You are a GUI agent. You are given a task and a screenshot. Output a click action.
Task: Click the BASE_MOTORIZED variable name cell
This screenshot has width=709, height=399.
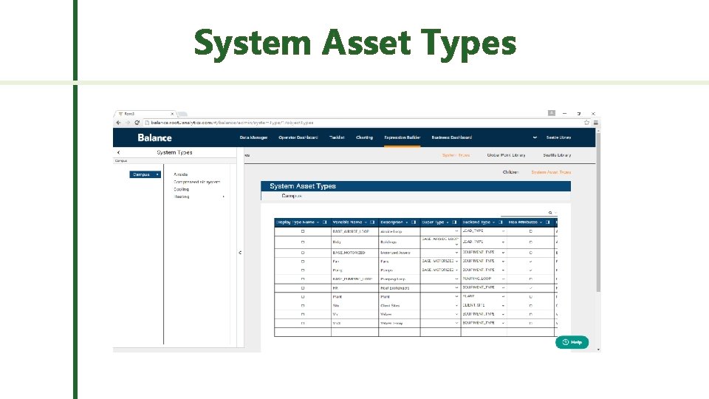tap(354, 253)
